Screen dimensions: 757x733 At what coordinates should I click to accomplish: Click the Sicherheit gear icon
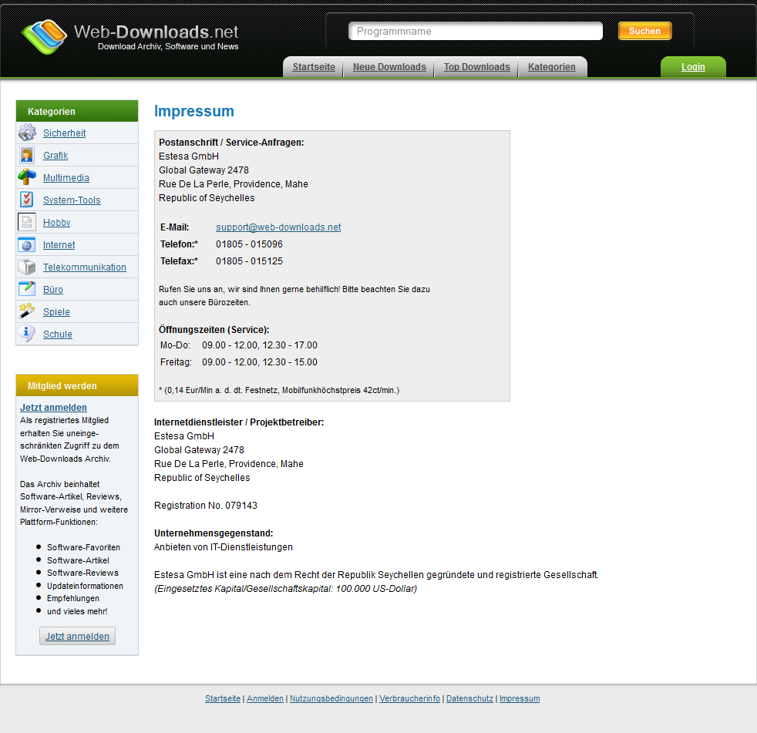pyautogui.click(x=27, y=133)
